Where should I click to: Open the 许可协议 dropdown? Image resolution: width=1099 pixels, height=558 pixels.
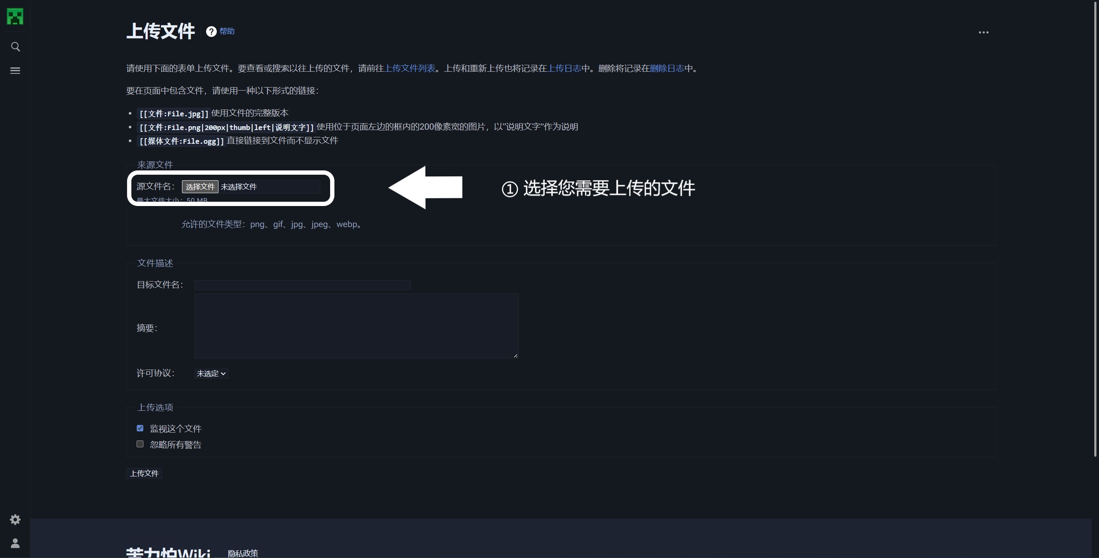point(211,373)
